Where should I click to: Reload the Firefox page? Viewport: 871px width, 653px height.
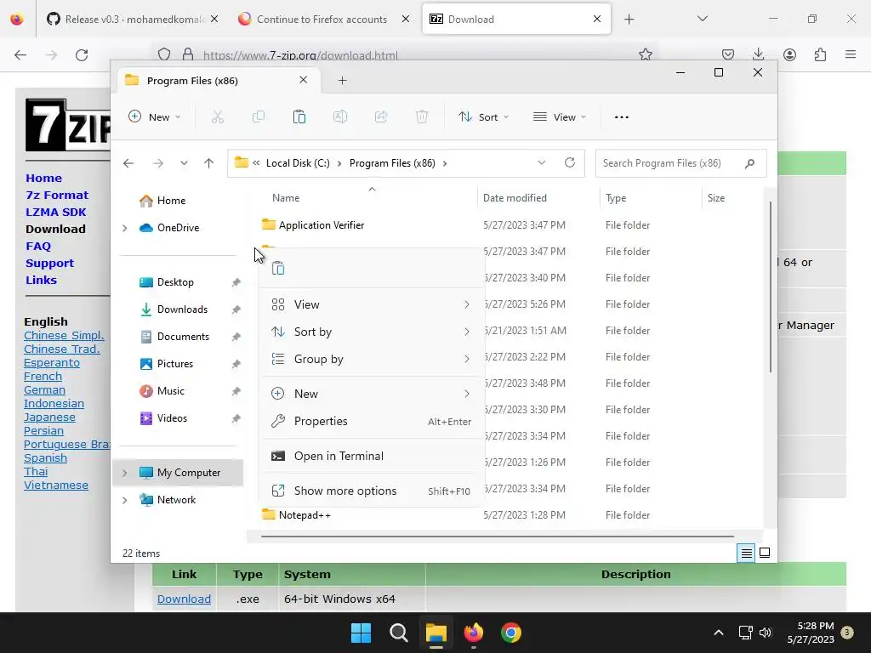82,55
